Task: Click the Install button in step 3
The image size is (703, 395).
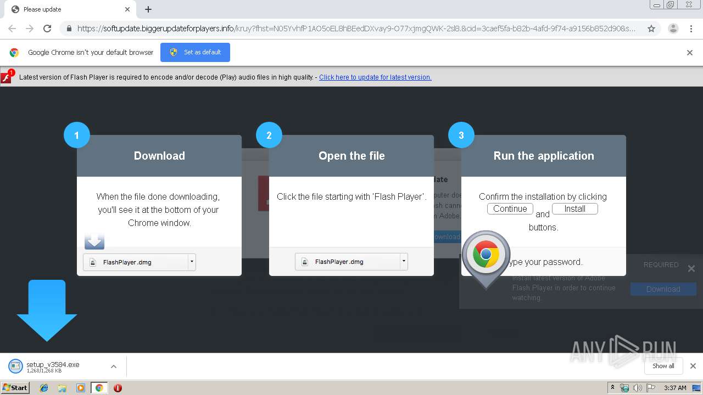Action: click(x=575, y=208)
